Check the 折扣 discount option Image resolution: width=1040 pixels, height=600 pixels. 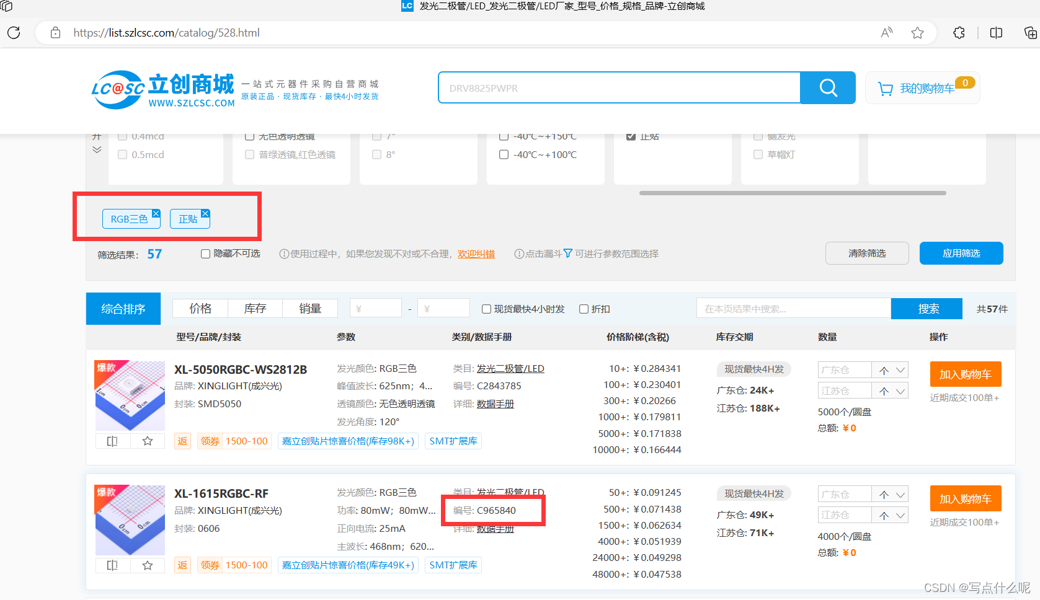coord(584,309)
